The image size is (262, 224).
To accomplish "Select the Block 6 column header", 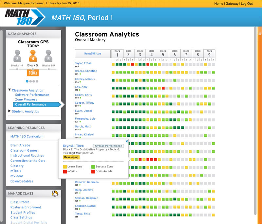I will (175, 53).
